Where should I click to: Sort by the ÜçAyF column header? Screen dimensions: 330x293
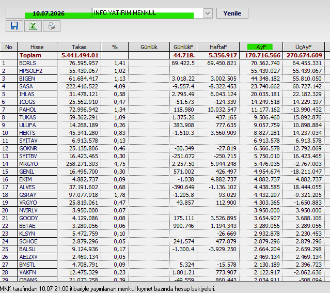tap(304, 47)
